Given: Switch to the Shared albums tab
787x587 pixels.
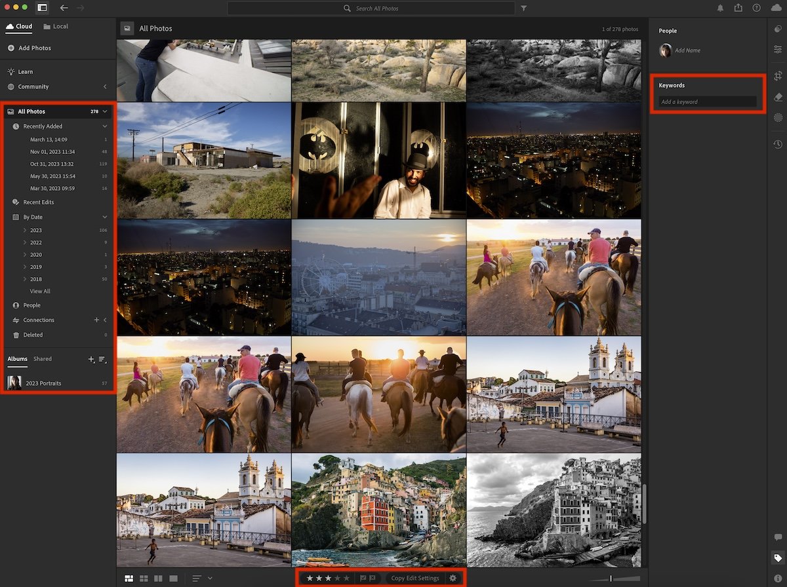Looking at the screenshot, I should point(43,359).
